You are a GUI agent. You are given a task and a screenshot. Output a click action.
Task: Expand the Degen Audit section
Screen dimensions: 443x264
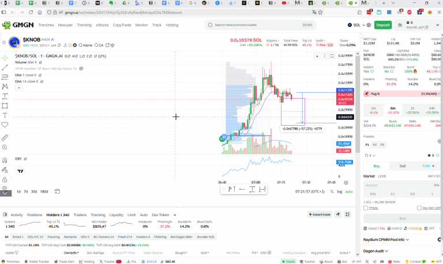coord(376,251)
